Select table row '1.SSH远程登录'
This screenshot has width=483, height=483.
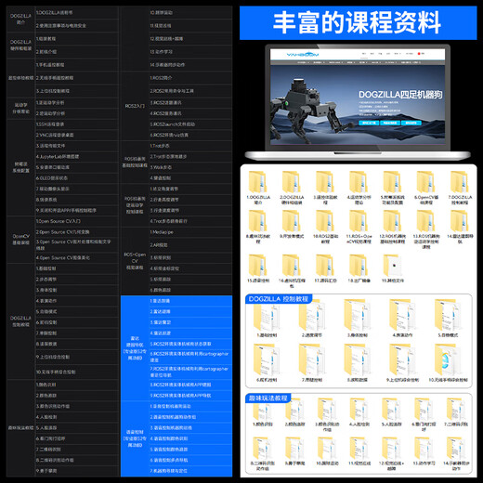(76, 124)
